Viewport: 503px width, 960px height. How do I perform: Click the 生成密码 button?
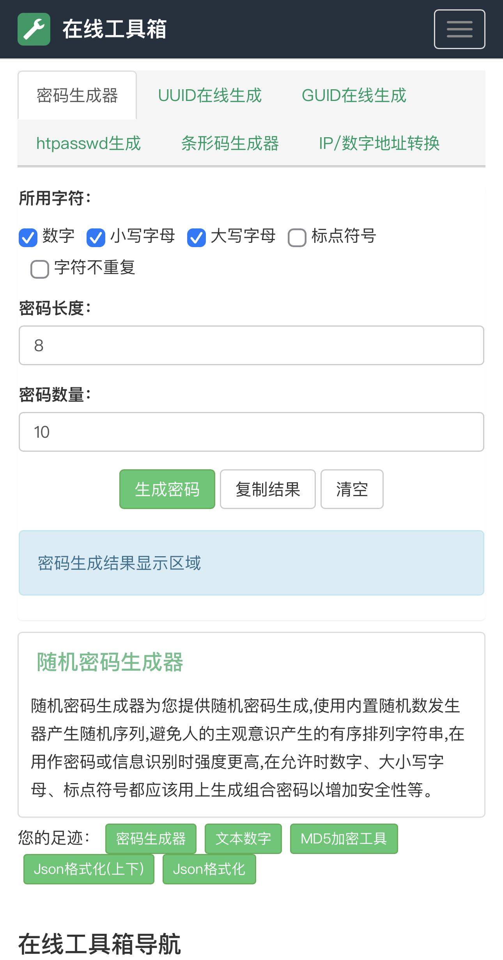[167, 490]
